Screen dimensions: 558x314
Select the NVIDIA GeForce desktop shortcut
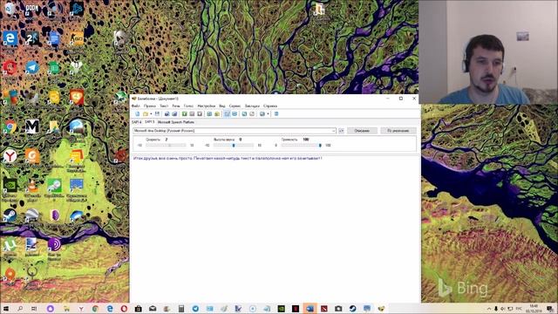tap(10, 186)
